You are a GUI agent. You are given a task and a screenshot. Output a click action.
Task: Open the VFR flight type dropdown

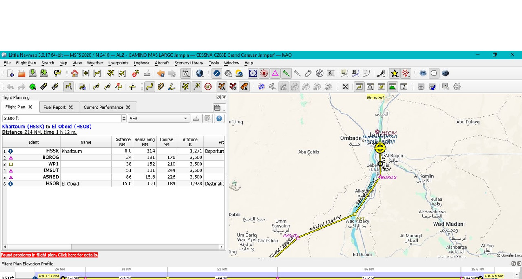click(x=158, y=119)
